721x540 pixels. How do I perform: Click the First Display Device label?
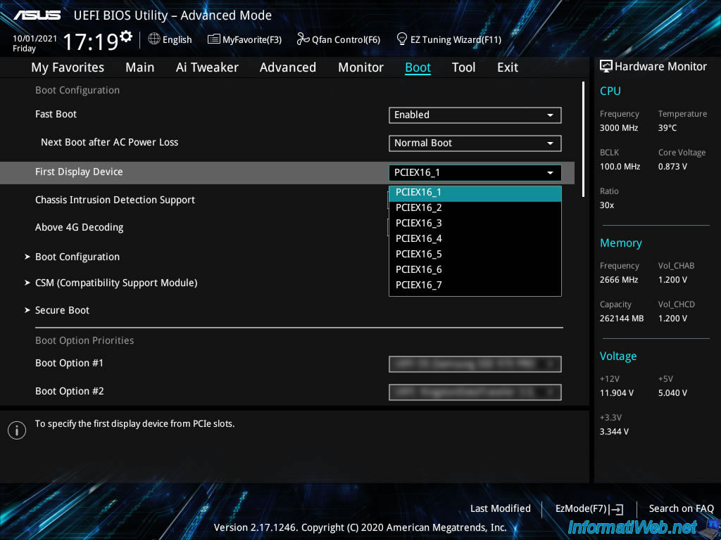click(79, 172)
